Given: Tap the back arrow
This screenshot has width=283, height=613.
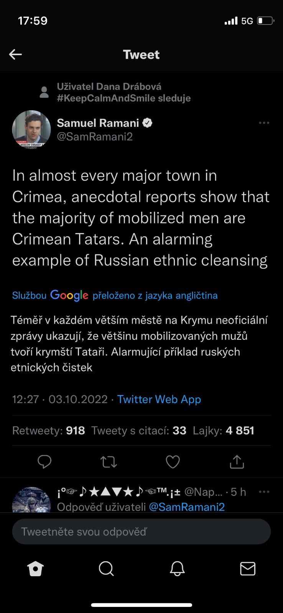Looking at the screenshot, I should (x=15, y=54).
